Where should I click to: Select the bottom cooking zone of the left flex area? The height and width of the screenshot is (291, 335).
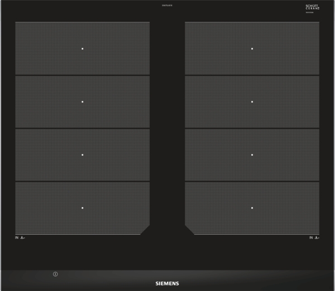click(82, 208)
